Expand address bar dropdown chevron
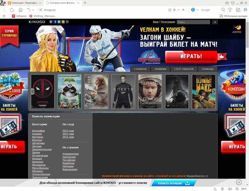Screen dimensions: 249x191 [179, 10]
